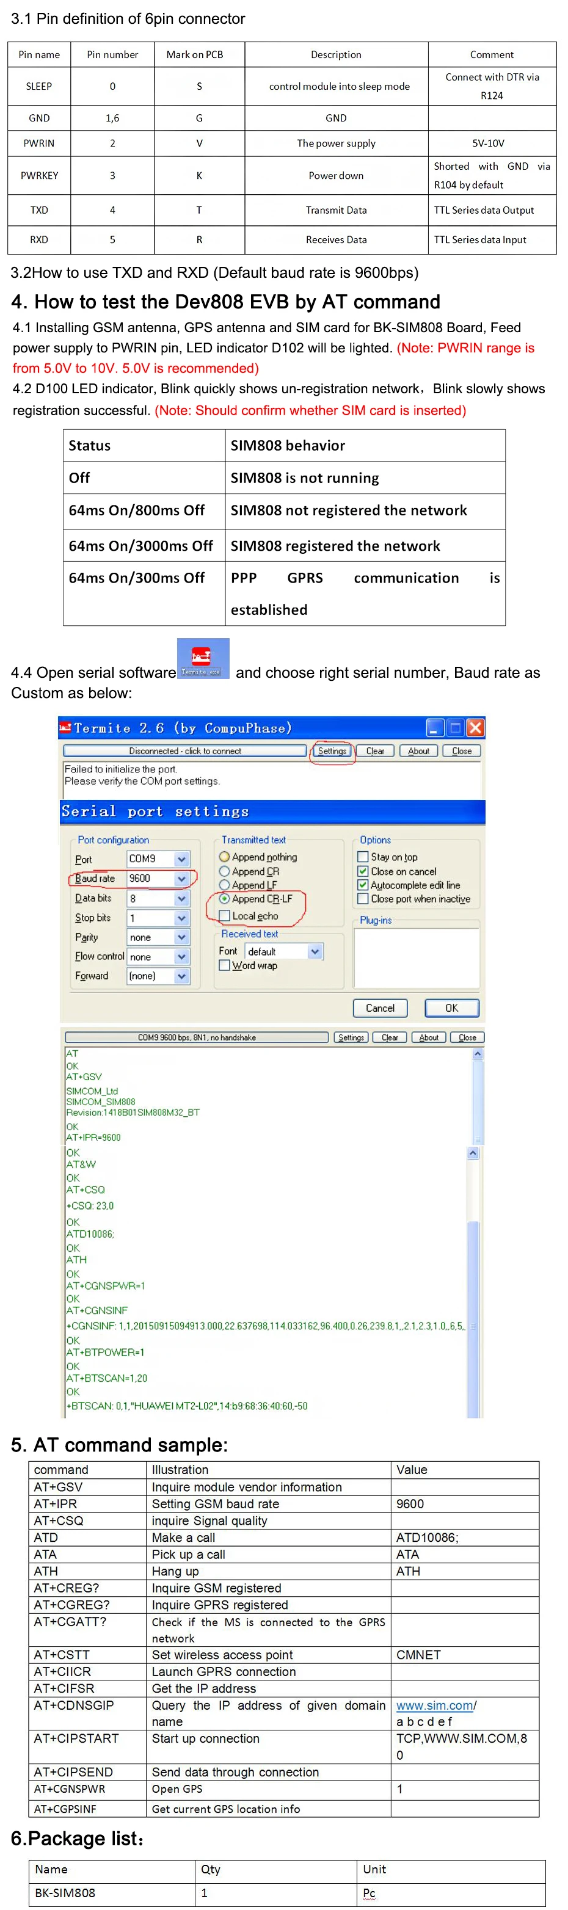Expand the Forward dropdown
This screenshot has width=568, height=1910.
tap(181, 976)
